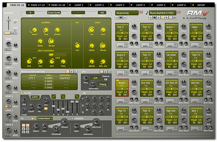This screenshot has width=217, height=142.
Task: Solo the LOOP 1 channel
Action: coord(10,64)
